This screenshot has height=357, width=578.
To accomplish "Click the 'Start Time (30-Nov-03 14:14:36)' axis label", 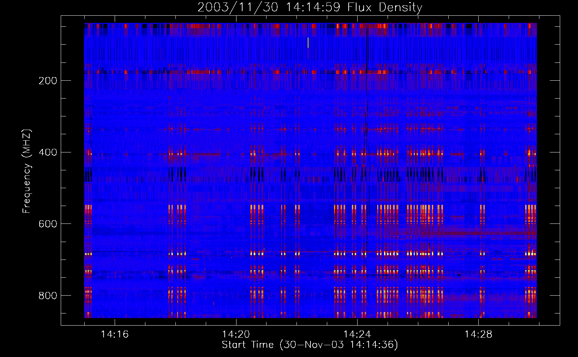I will coord(310,345).
